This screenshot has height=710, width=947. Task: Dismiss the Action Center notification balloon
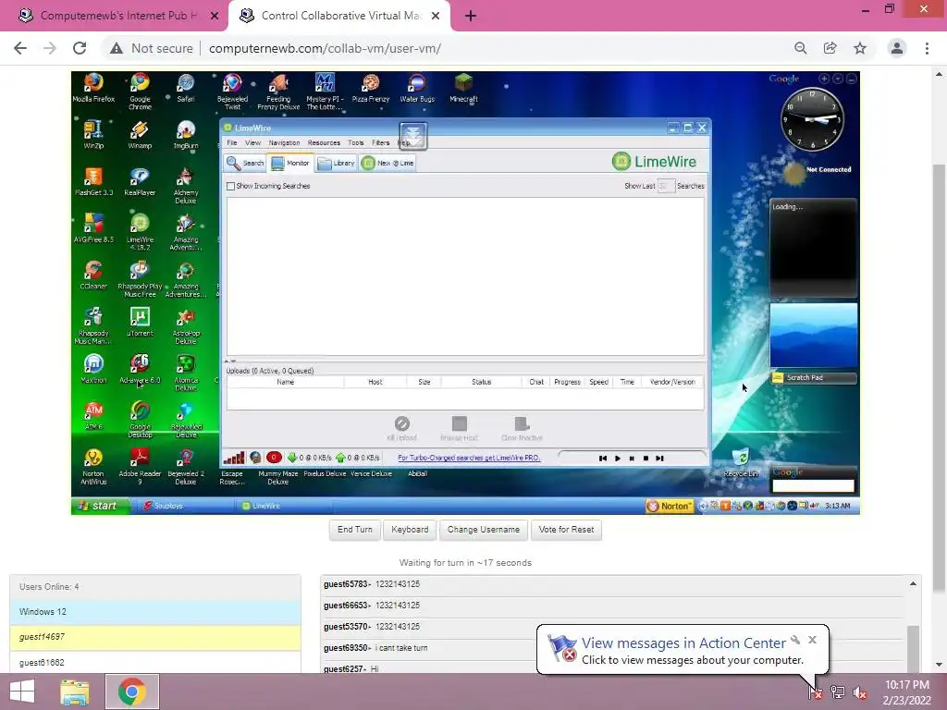812,640
